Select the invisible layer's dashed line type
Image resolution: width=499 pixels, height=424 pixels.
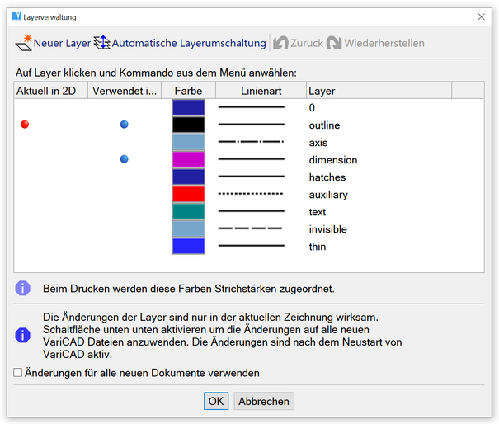point(251,229)
